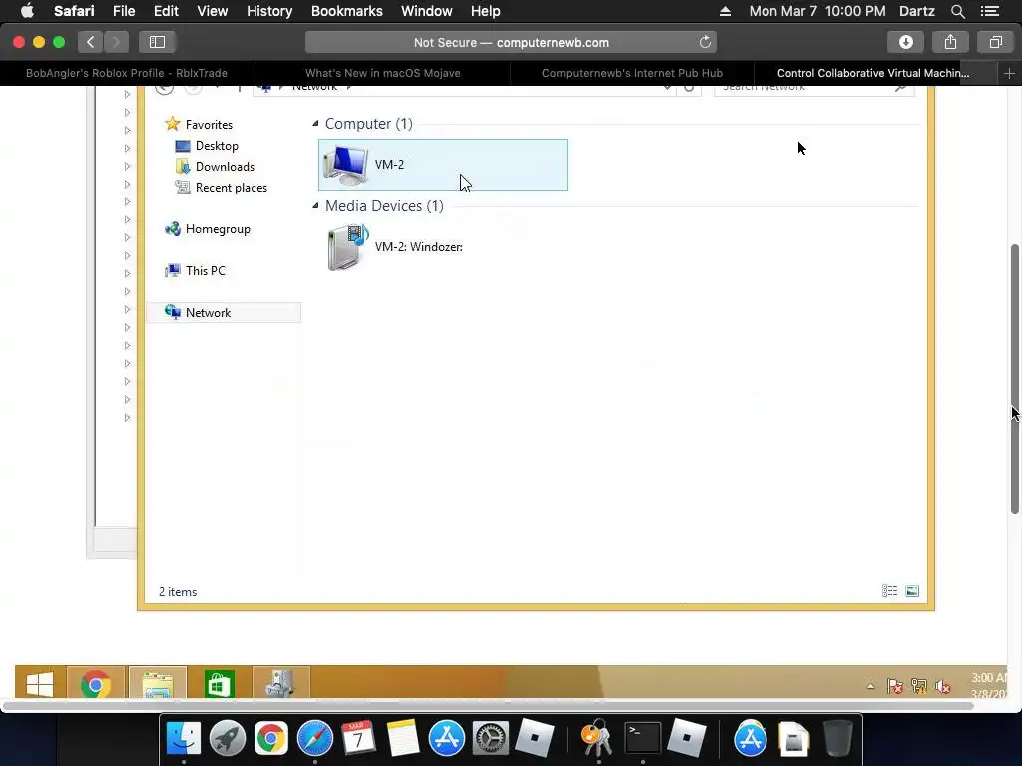The height and width of the screenshot is (766, 1022).
Task: Open File Explorer on Windows taskbar
Action: (157, 684)
